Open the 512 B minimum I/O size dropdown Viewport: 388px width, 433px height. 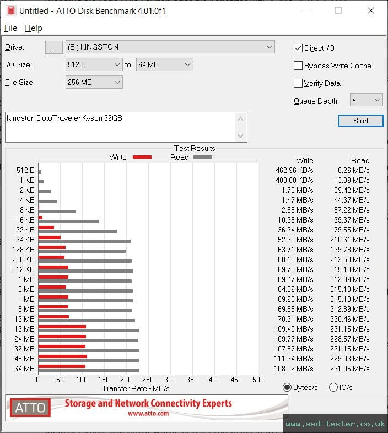click(x=94, y=64)
